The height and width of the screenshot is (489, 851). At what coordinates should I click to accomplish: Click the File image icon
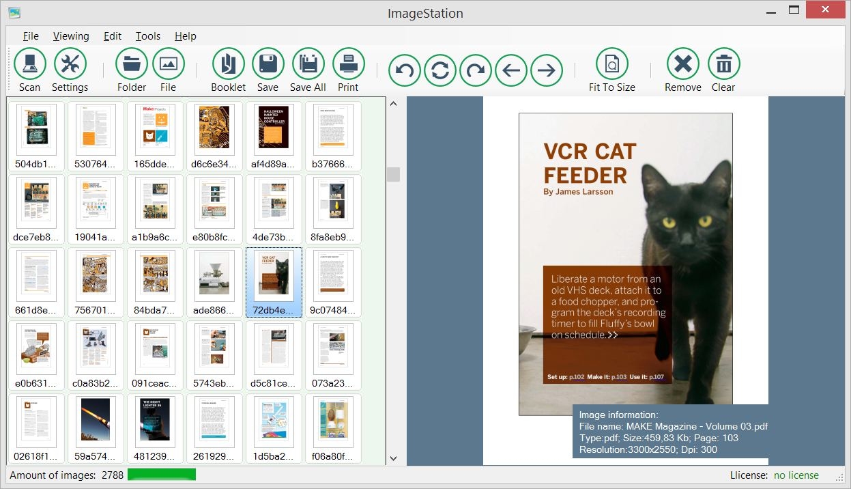[169, 64]
